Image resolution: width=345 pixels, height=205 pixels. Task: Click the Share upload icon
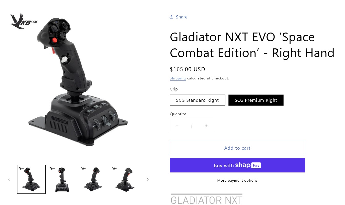pyautogui.click(x=171, y=17)
